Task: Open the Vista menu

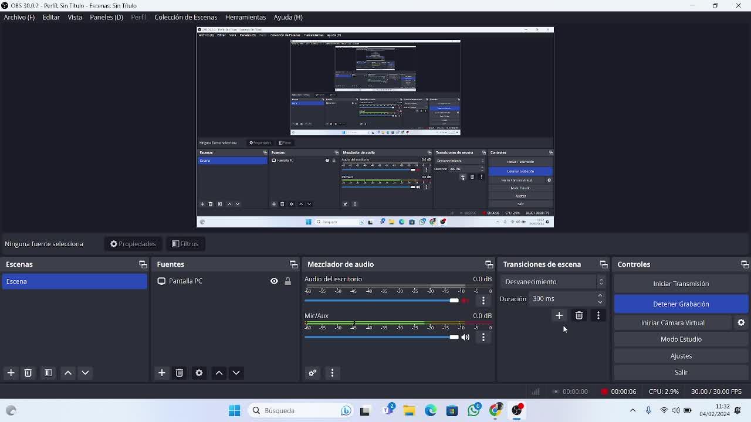Action: 75,17
